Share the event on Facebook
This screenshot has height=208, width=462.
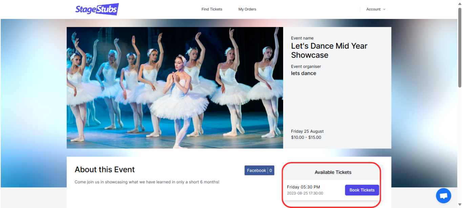click(x=256, y=170)
